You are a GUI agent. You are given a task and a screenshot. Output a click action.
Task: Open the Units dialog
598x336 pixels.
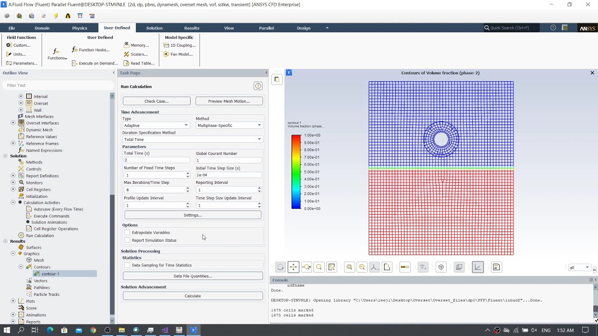(x=16, y=54)
